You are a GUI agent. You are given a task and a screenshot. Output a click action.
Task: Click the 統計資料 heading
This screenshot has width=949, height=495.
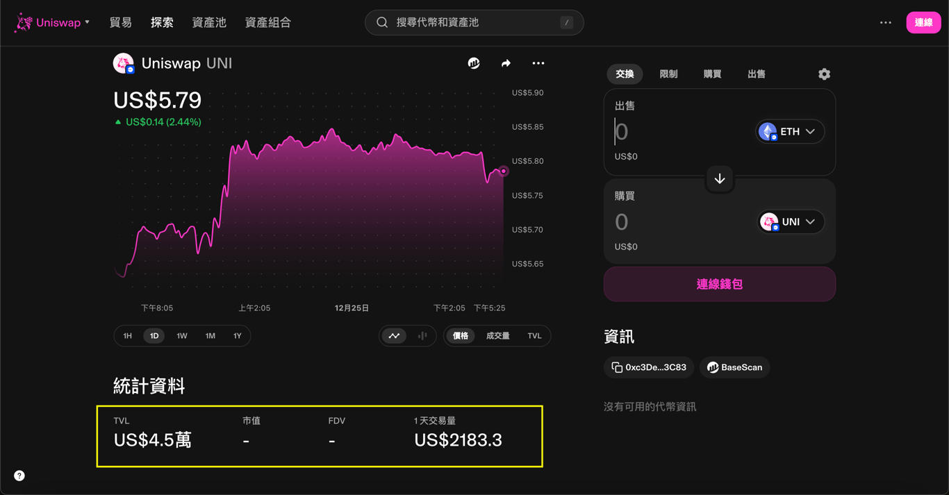click(149, 386)
